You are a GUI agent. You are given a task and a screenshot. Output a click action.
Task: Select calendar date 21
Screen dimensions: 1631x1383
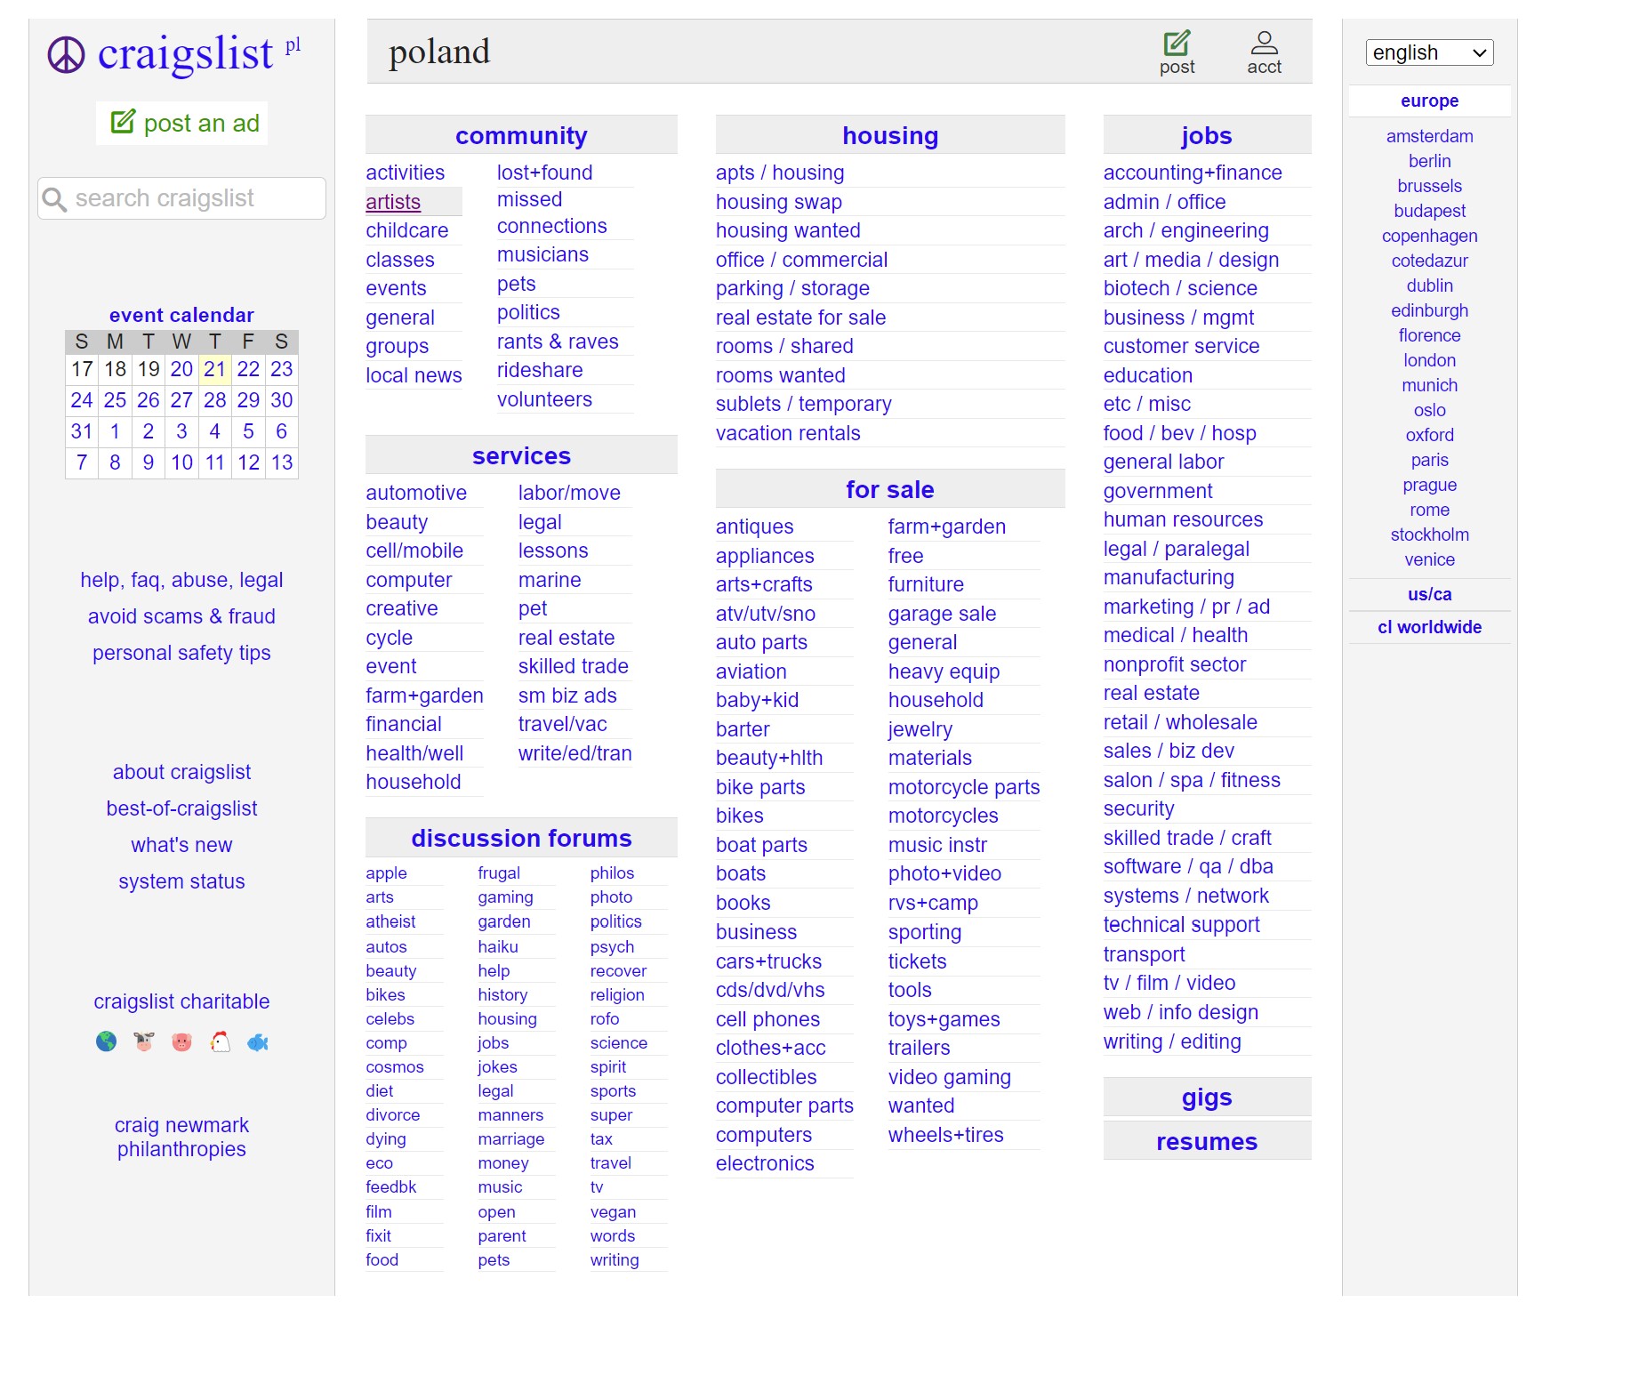coord(214,369)
